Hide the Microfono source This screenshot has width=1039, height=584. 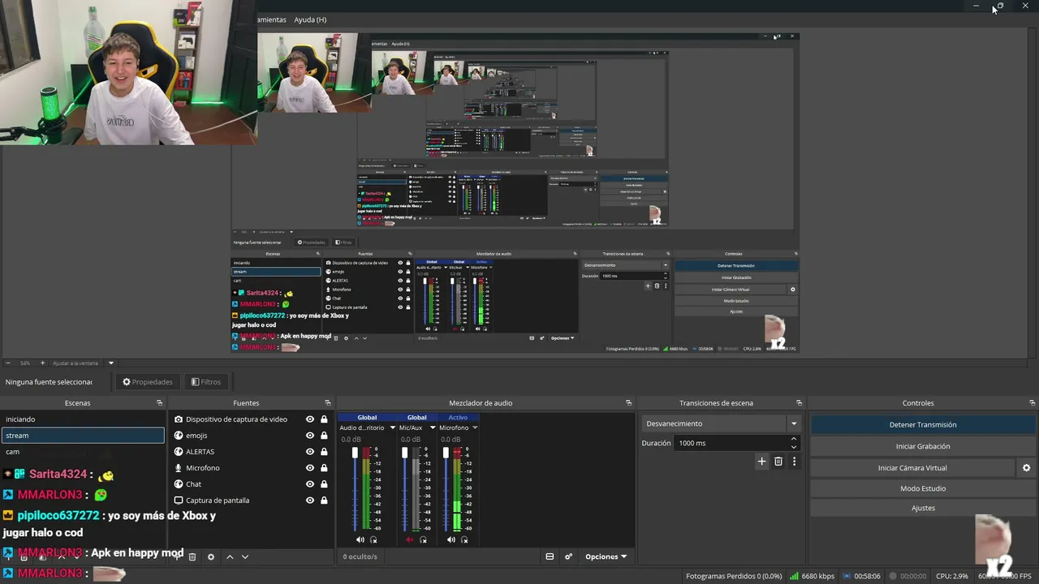(309, 468)
